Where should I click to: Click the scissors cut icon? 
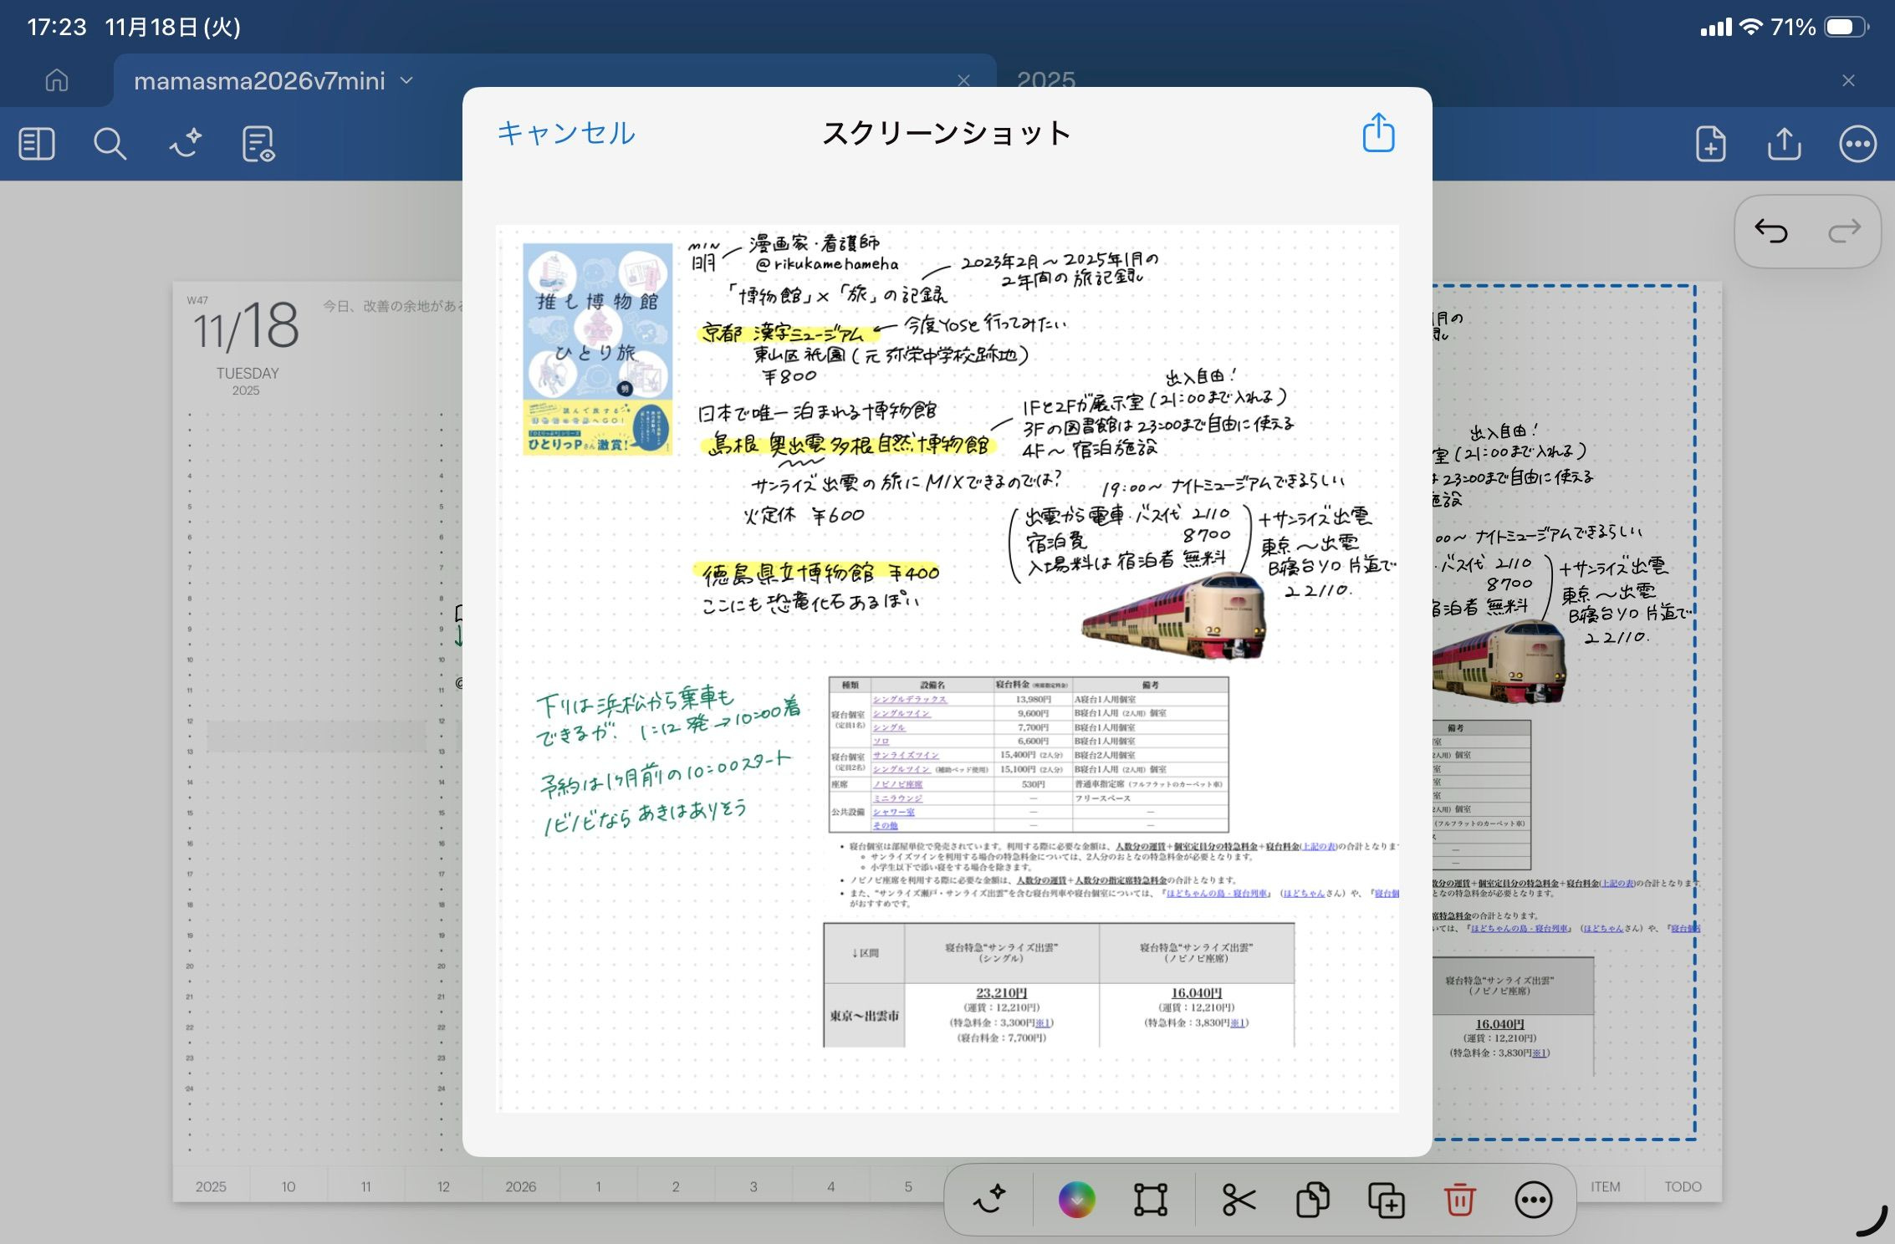pos(1239,1200)
